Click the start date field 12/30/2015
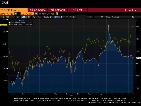 7,14
